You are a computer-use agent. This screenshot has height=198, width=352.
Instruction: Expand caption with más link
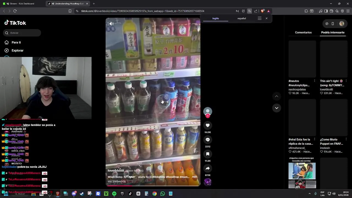coord(194,177)
